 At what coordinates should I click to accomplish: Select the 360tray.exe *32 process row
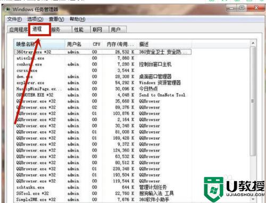103,52
